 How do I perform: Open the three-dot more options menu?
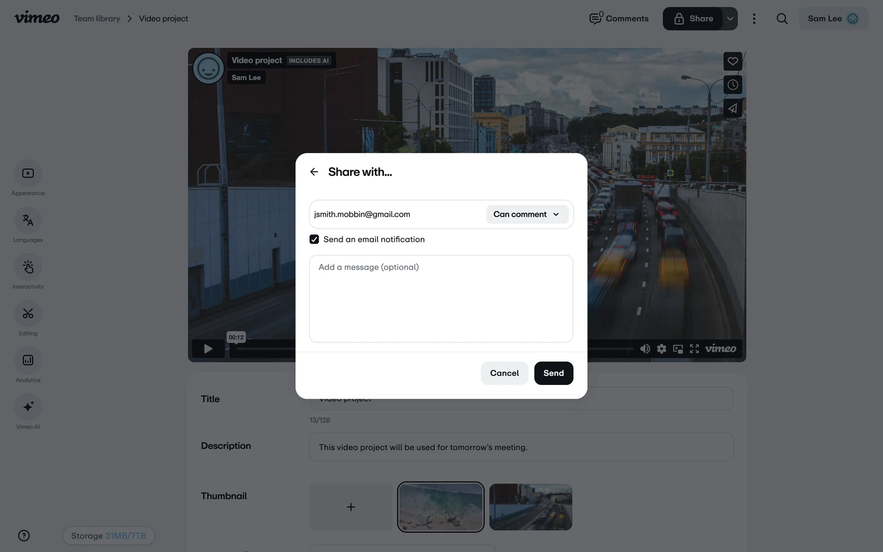[x=754, y=19]
